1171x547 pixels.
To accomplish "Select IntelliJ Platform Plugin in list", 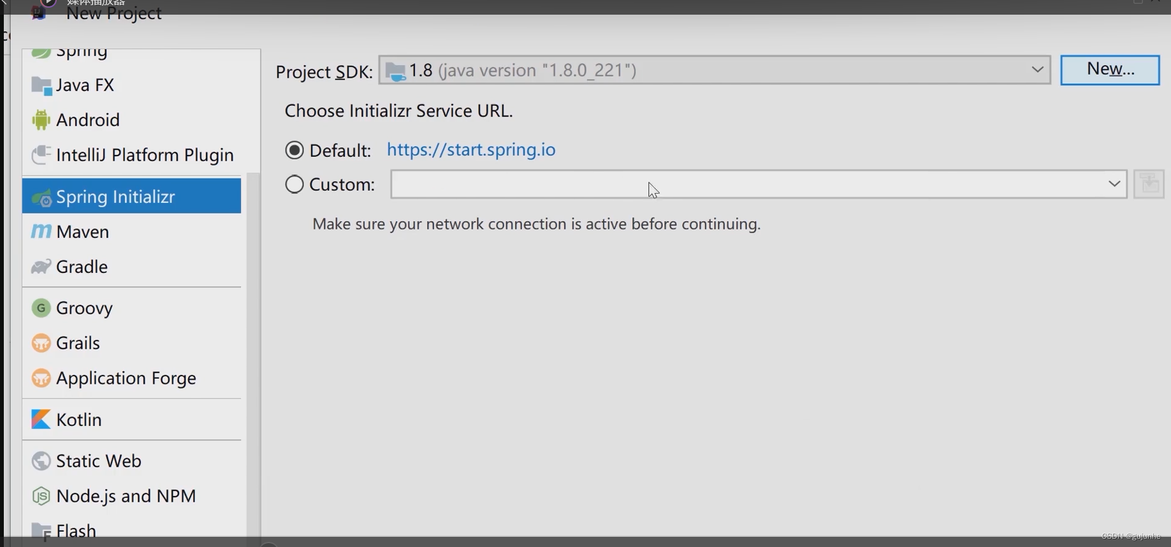I will pyautogui.click(x=131, y=155).
